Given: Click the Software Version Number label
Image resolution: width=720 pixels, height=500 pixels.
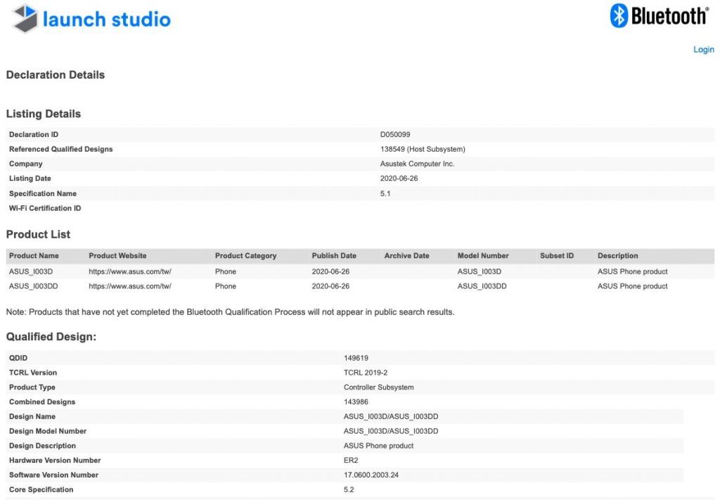Looking at the screenshot, I should click(53, 475).
